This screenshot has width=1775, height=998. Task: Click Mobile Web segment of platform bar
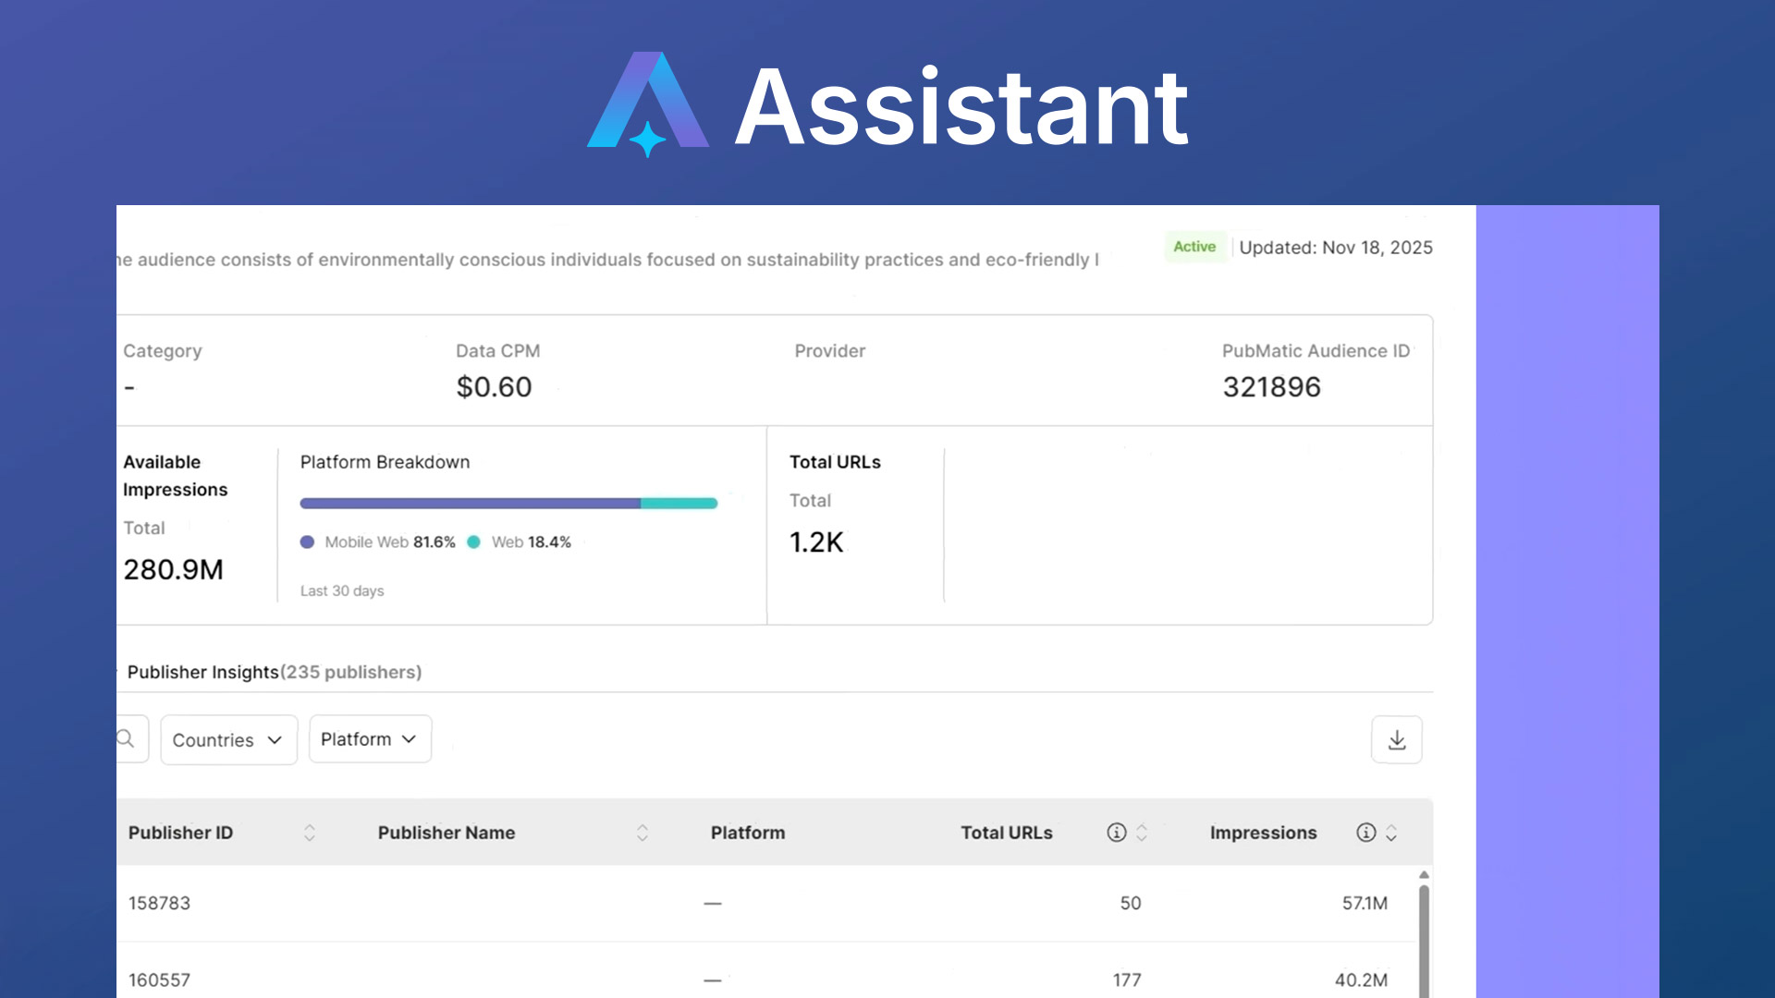pos(470,504)
